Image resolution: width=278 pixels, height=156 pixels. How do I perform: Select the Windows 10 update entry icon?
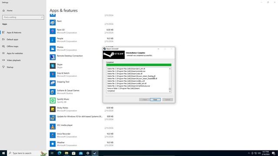pyautogui.click(x=53, y=118)
